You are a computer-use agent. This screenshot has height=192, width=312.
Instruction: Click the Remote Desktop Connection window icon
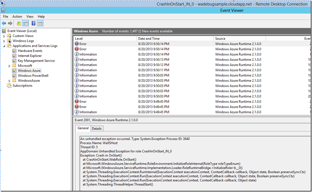coord(3,4)
